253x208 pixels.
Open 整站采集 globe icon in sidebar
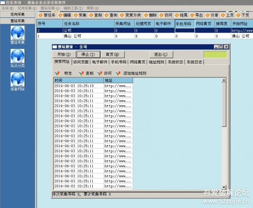(x=17, y=33)
